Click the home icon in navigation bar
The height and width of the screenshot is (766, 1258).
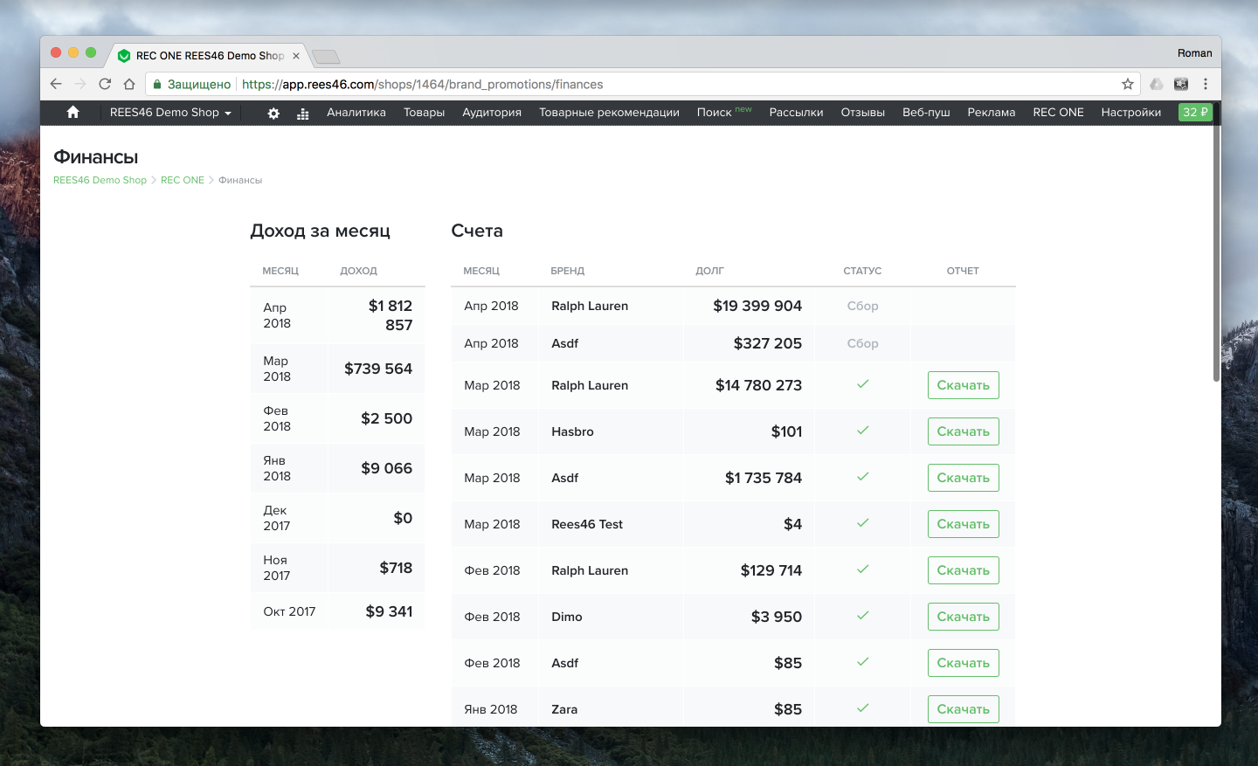(73, 112)
